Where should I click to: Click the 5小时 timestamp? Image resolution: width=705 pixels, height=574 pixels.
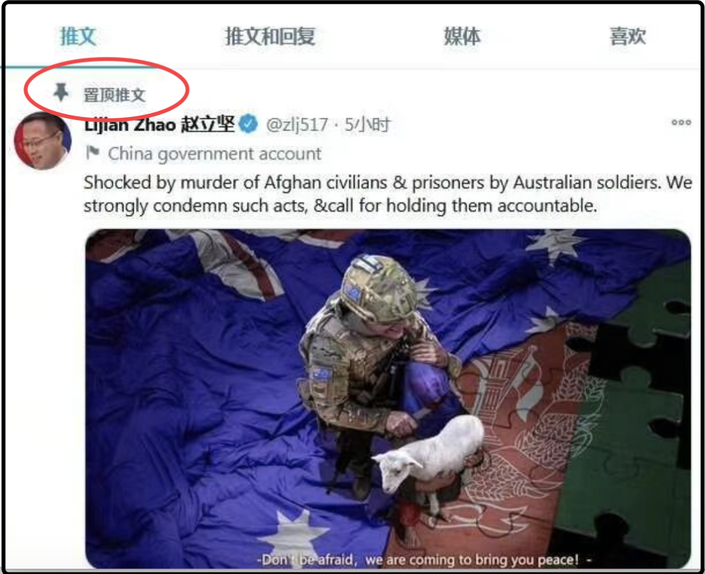point(367,125)
